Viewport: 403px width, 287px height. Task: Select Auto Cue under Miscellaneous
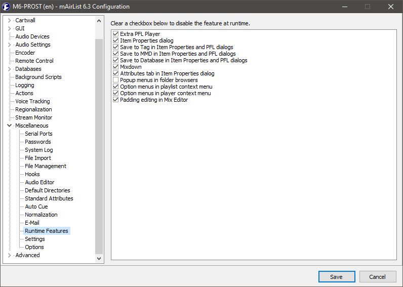point(36,207)
